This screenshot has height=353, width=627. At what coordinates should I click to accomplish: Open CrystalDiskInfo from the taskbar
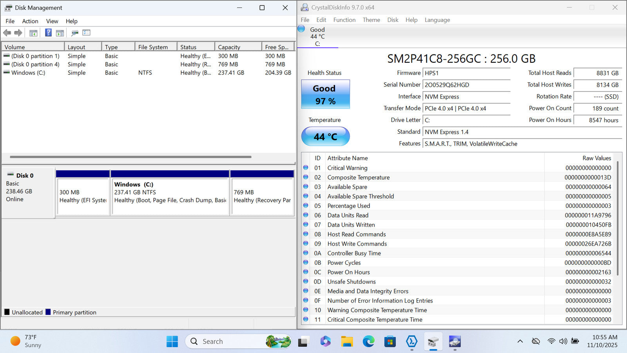point(455,342)
